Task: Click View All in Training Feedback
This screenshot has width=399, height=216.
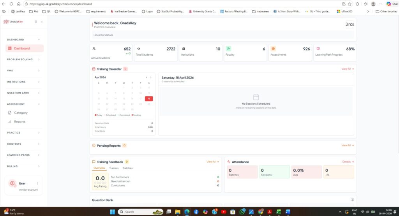Action: [x=213, y=162]
